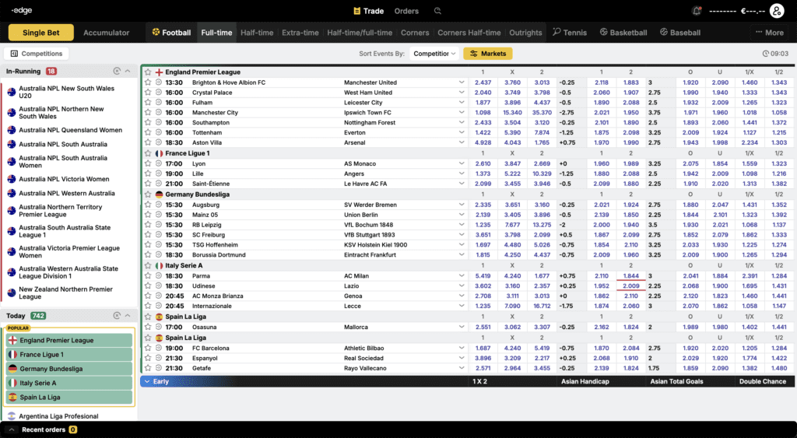This screenshot has width=797, height=438.
Task: Click the New Zealand Northern Premier League flag
Action: [12, 293]
